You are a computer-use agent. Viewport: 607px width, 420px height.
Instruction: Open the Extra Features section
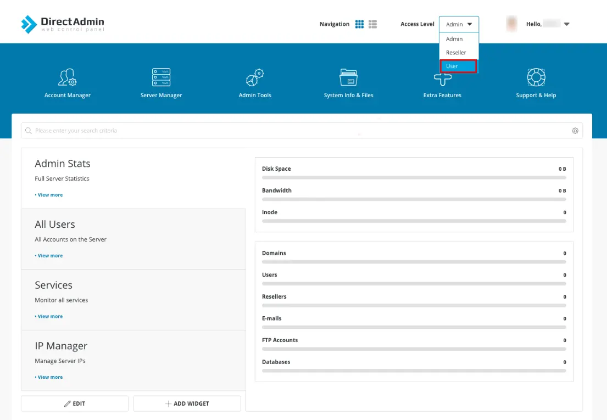tap(442, 83)
